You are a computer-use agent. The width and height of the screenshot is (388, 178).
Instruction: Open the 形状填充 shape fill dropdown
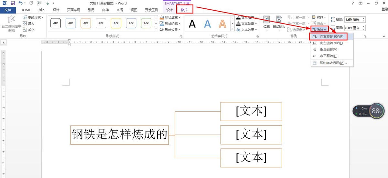[x=170, y=17]
